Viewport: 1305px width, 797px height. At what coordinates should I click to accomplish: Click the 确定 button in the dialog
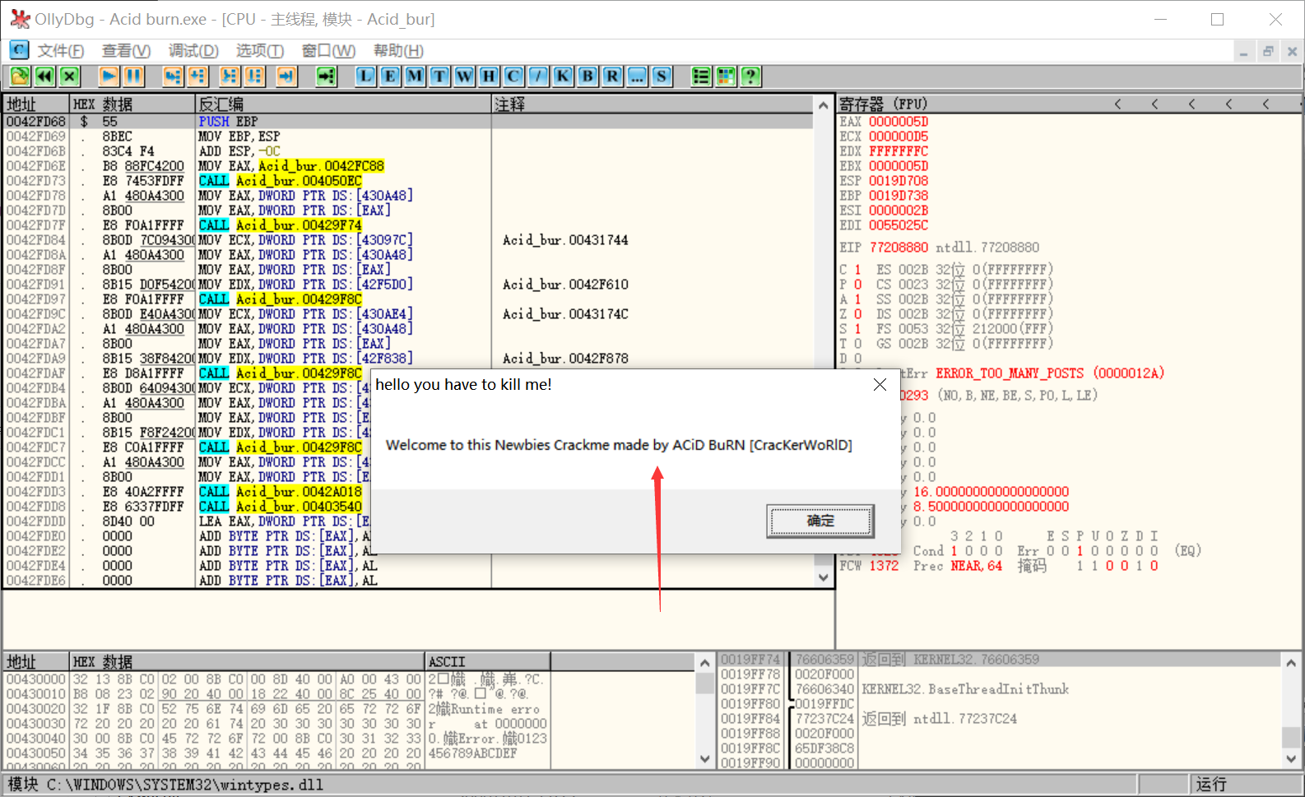[x=820, y=521]
